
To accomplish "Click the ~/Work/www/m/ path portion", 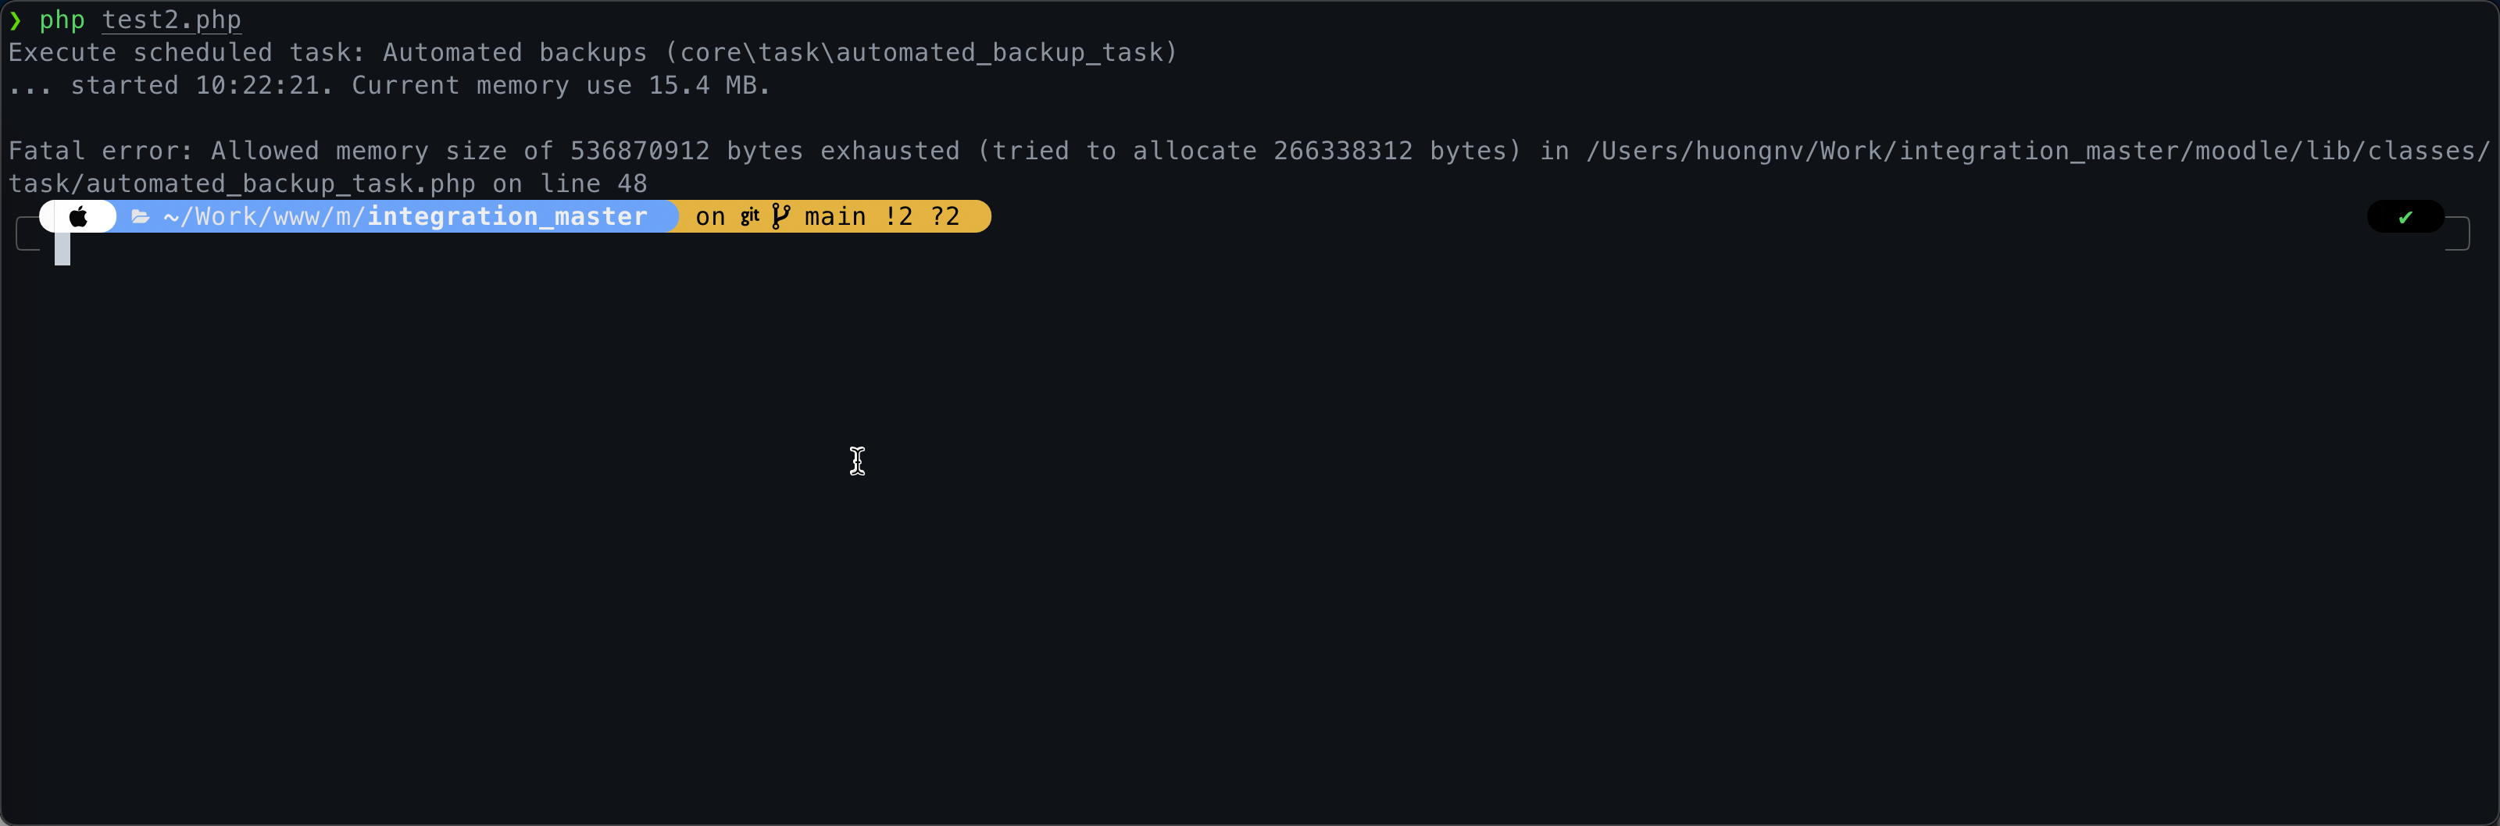I will tap(264, 216).
